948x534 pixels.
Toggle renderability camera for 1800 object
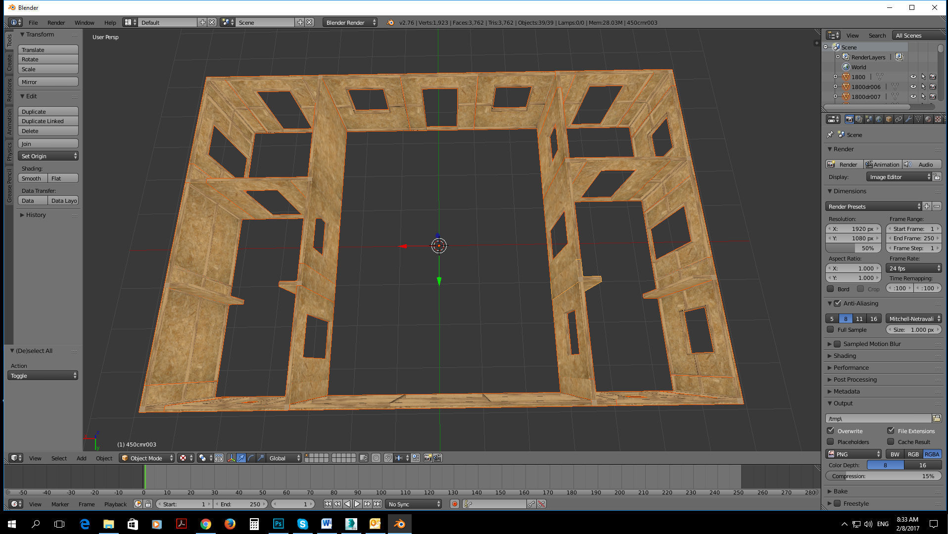933,77
